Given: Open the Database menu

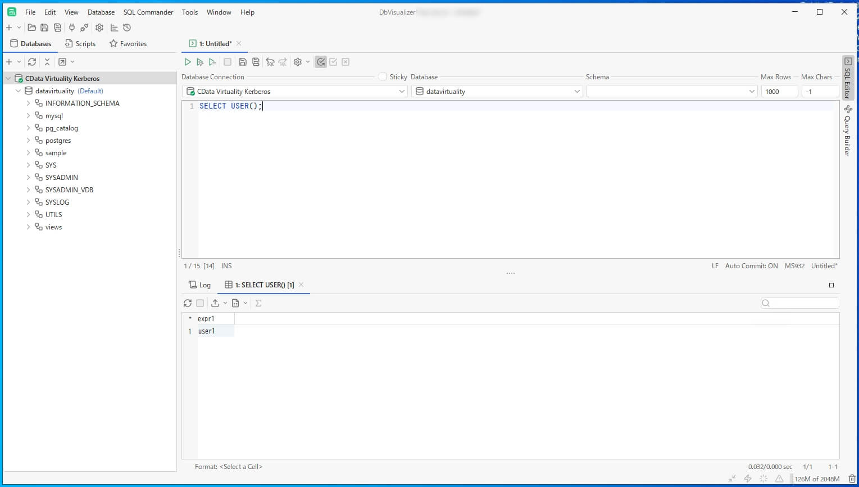Looking at the screenshot, I should click(101, 12).
